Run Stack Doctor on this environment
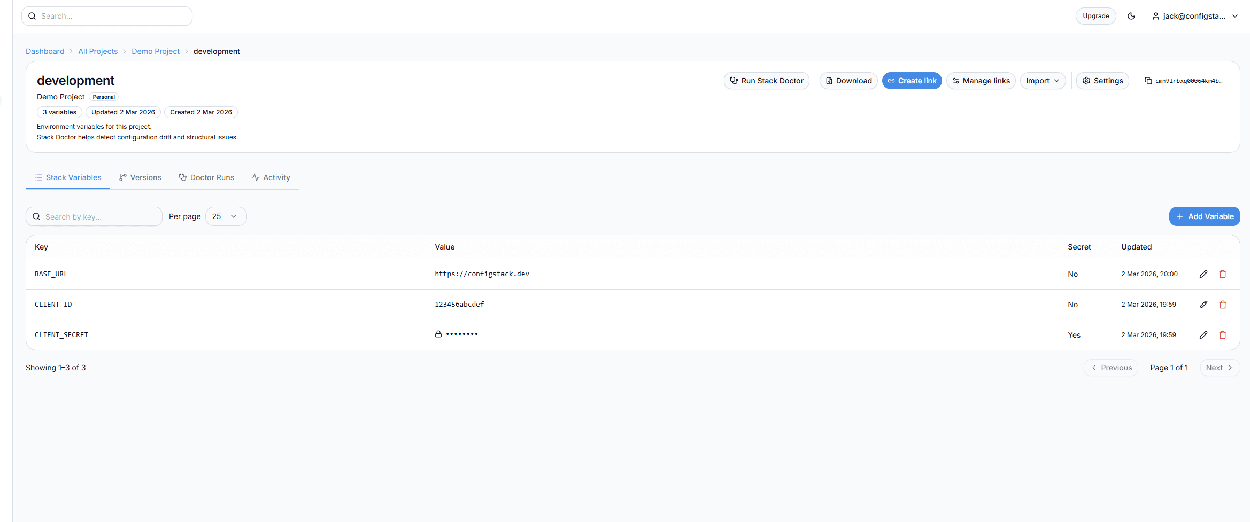 [x=767, y=81]
